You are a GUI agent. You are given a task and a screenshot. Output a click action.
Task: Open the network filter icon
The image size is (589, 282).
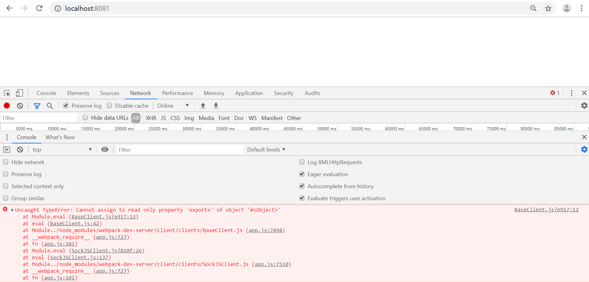pyautogui.click(x=37, y=106)
